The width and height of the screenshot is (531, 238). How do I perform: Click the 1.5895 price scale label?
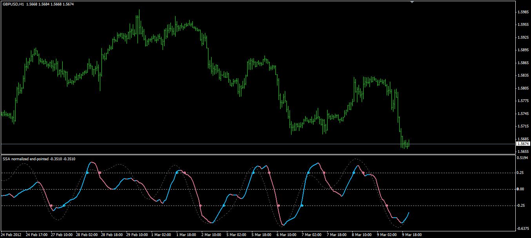pyautogui.click(x=524, y=50)
